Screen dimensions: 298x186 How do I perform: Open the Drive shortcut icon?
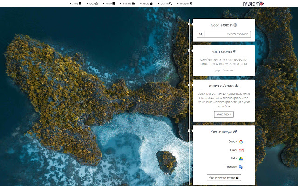[x=241, y=159]
